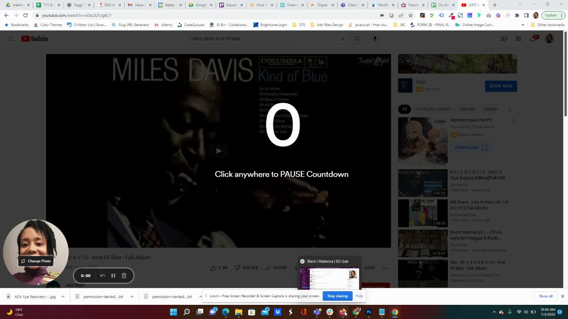Click BOOK NOW on Vrbo ad

tap(501, 86)
